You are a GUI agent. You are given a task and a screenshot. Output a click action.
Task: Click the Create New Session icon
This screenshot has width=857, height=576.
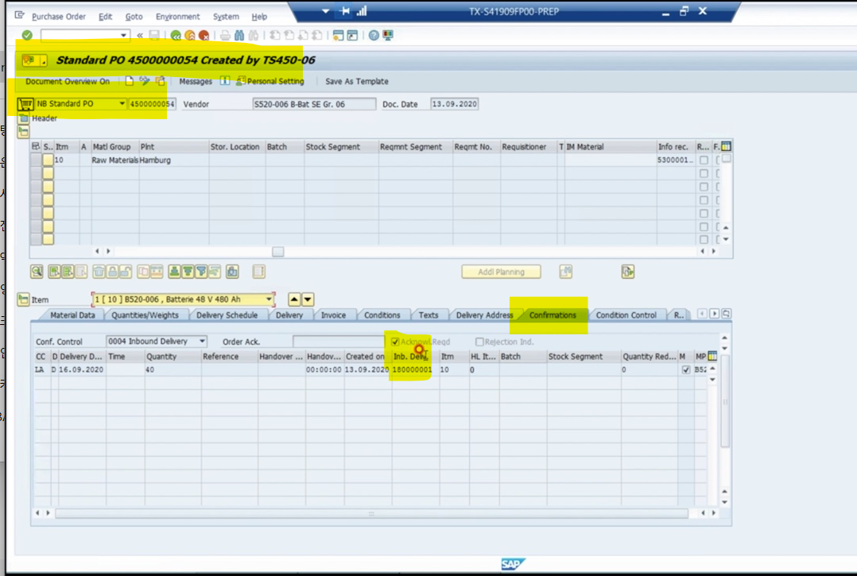pyautogui.click(x=339, y=36)
